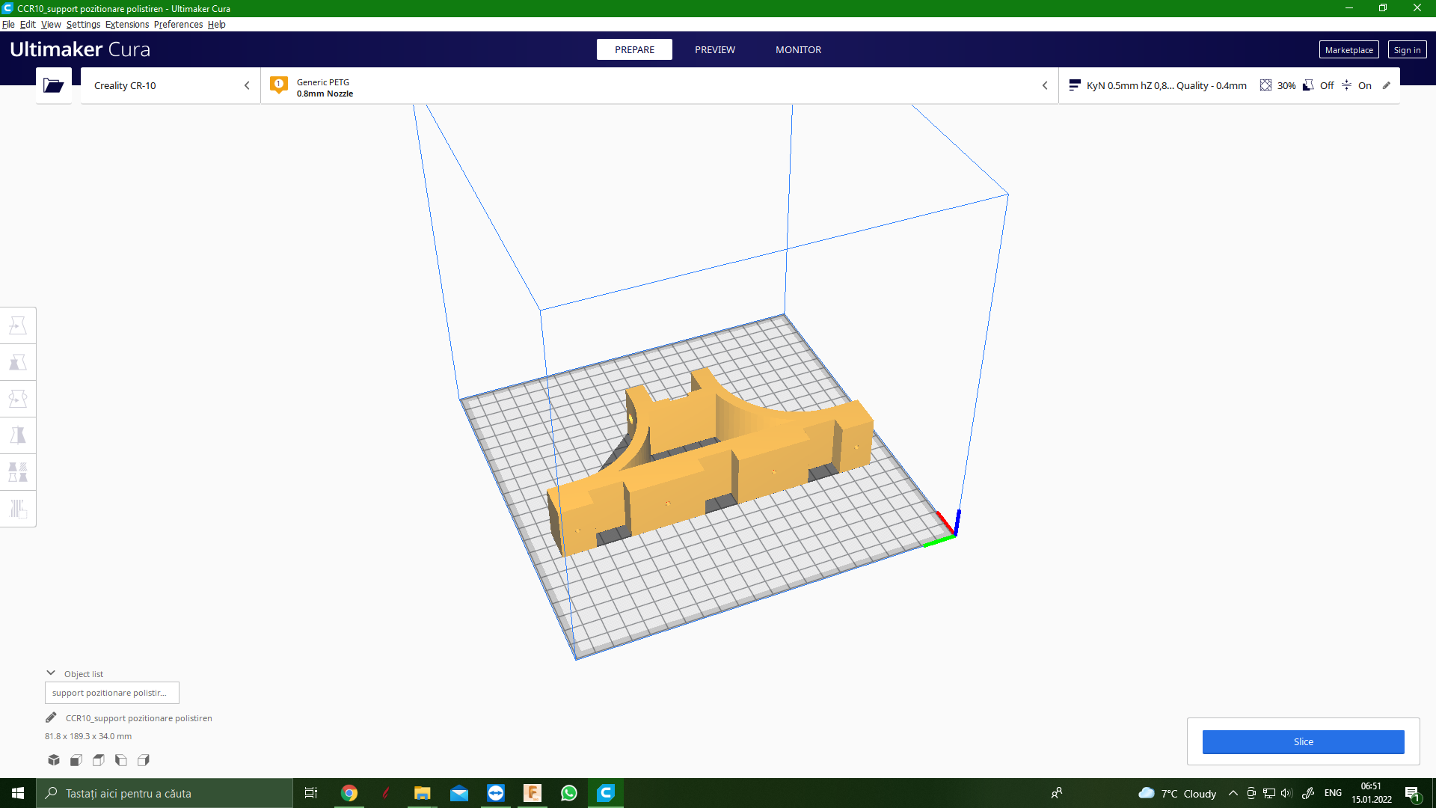This screenshot has height=808, width=1436.
Task: Open file folder icon
Action: [53, 85]
